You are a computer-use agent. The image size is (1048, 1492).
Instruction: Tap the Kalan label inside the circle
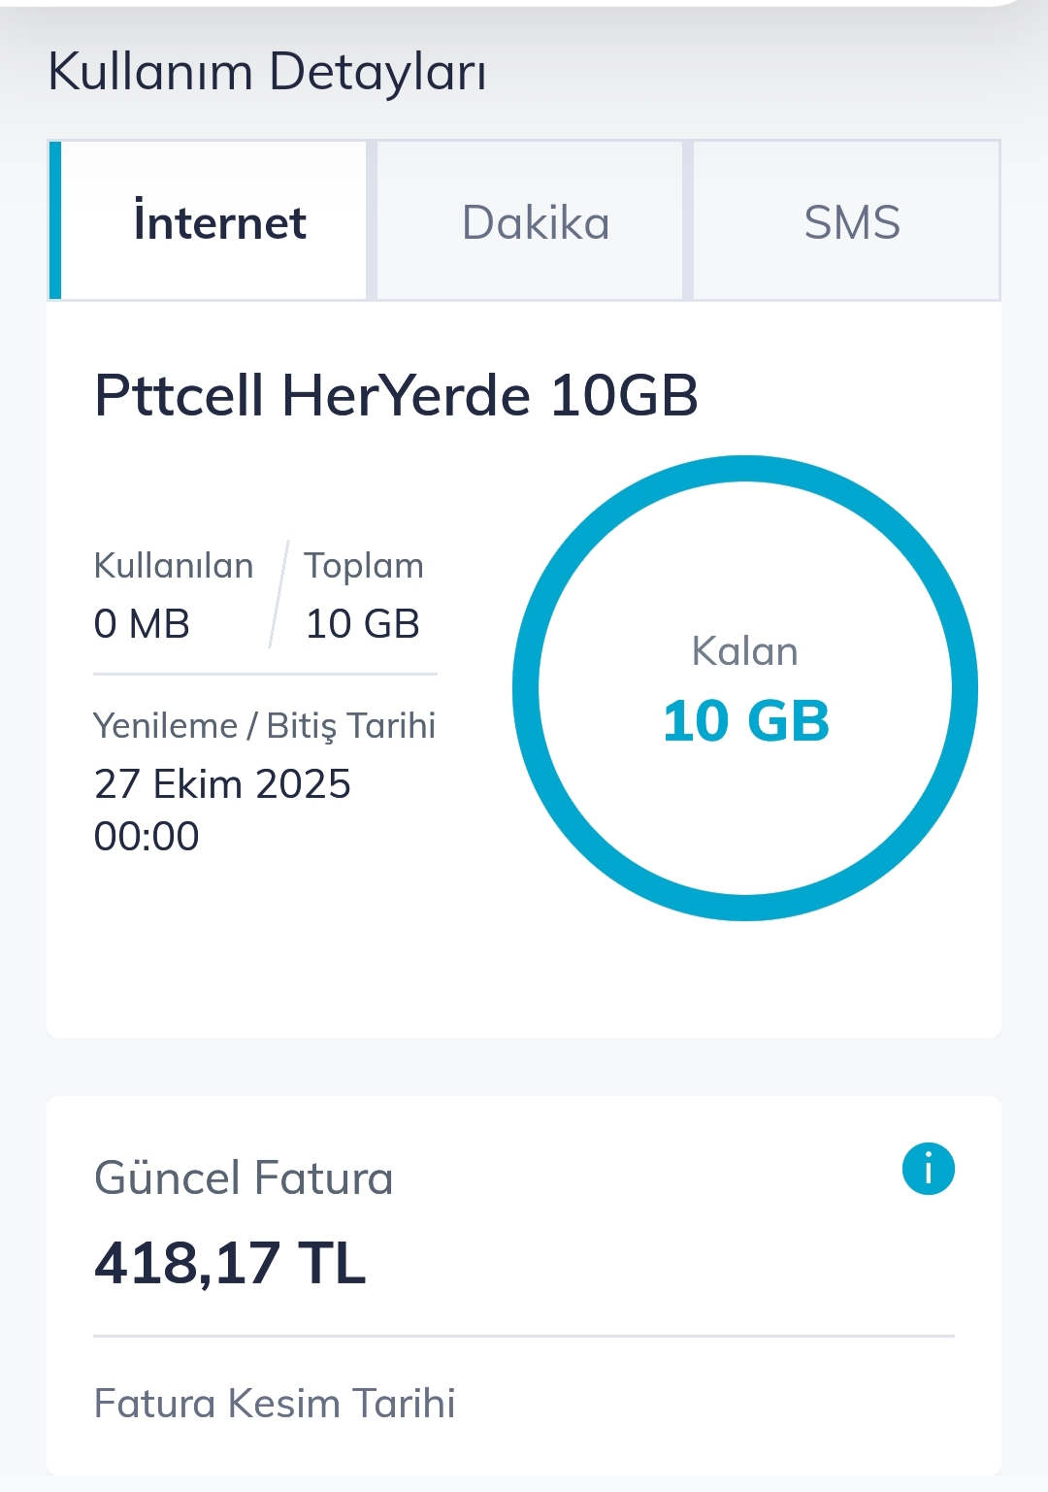[744, 651]
